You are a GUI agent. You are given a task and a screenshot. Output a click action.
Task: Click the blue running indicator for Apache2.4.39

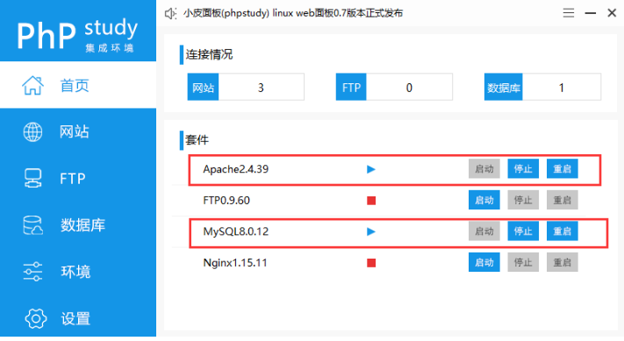(371, 169)
